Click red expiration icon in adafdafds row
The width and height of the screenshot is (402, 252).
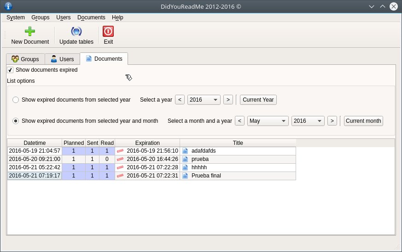point(120,151)
